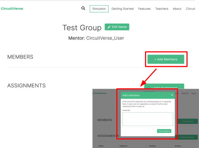199x148 pixels.
Task: Navigate to the About page
Action: [x=177, y=9]
